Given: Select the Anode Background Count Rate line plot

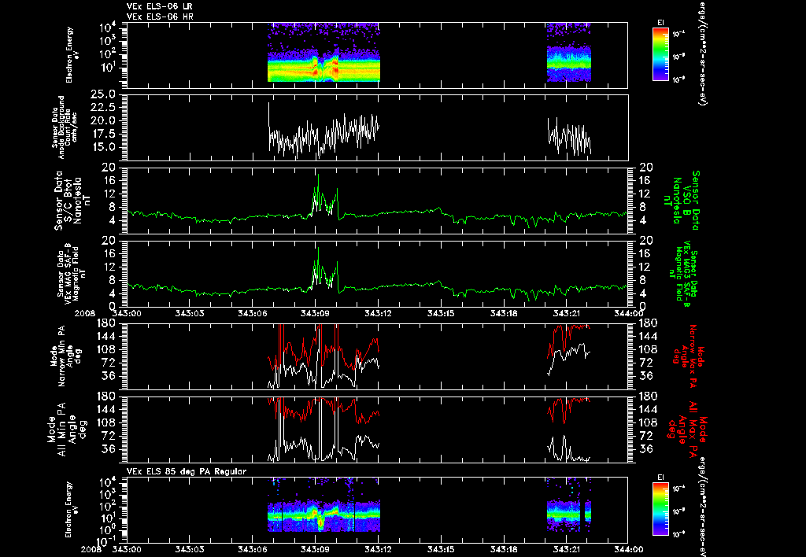Looking at the screenshot, I should [x=377, y=127].
